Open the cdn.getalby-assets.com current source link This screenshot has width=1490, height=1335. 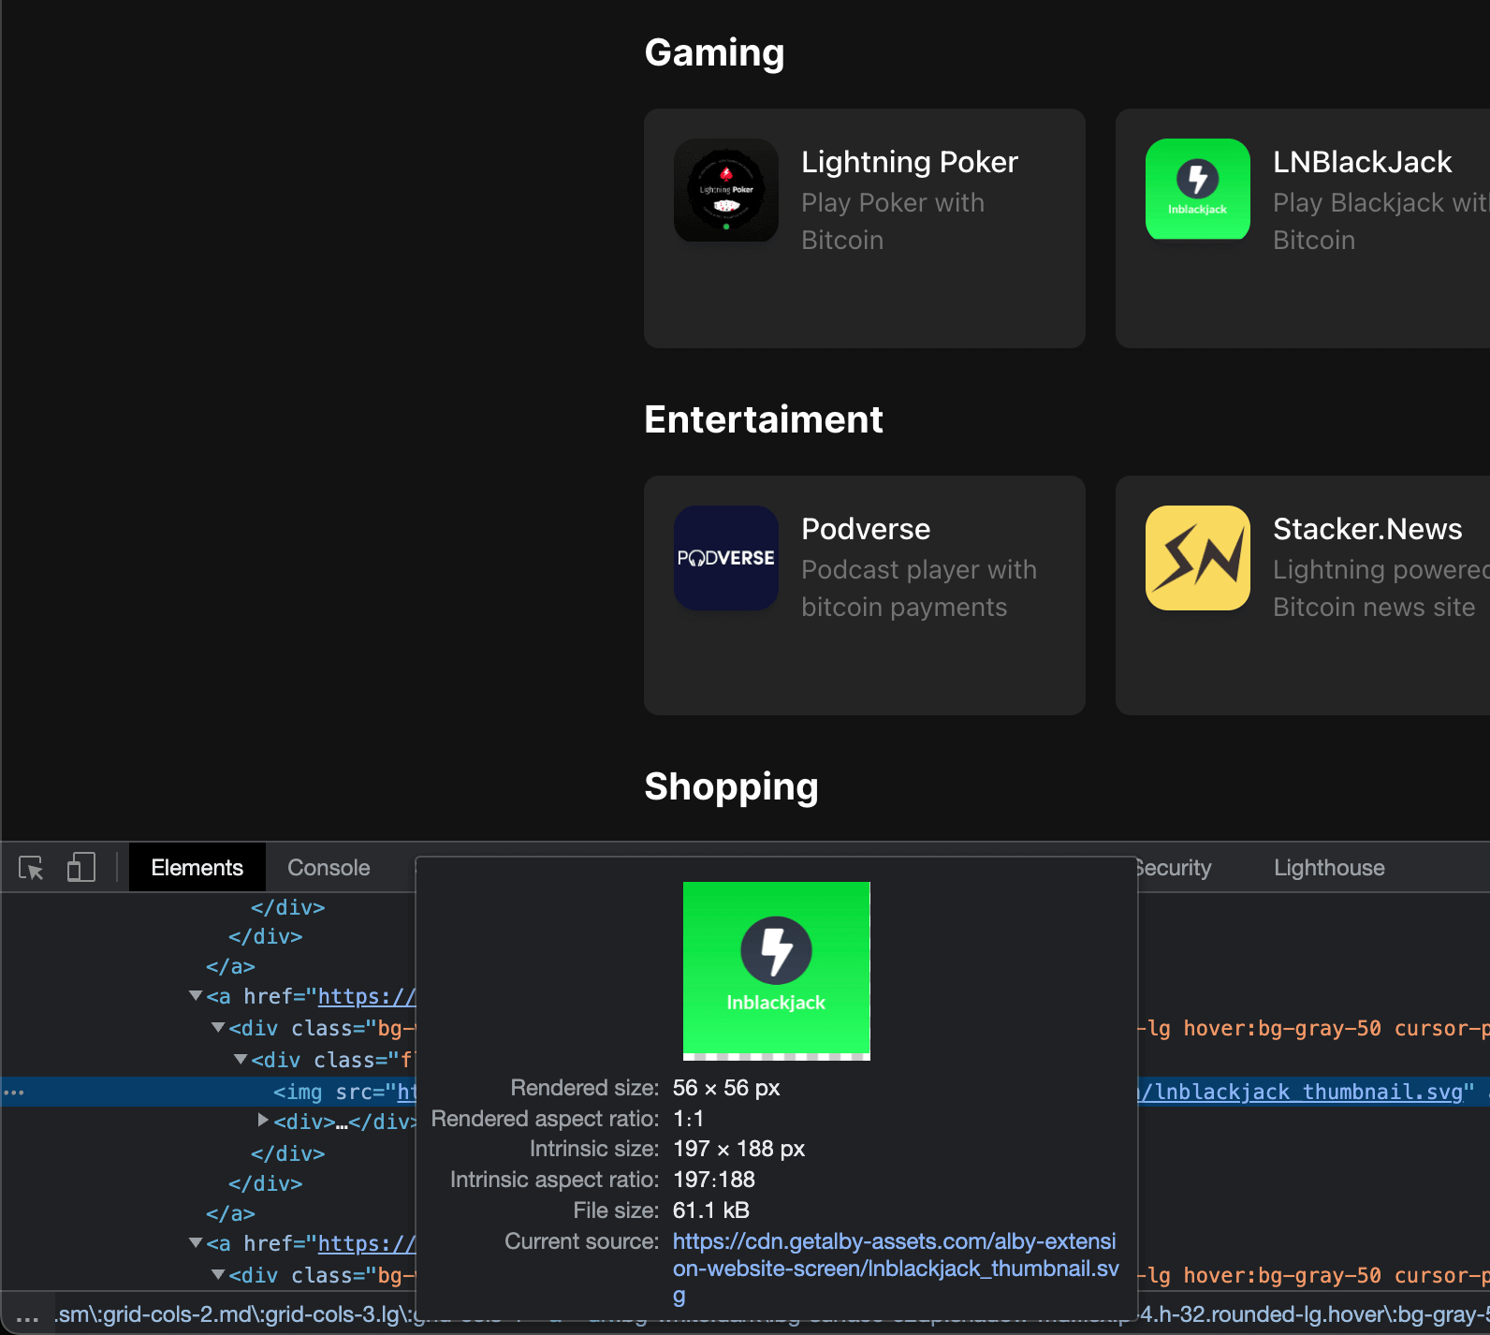point(896,1269)
